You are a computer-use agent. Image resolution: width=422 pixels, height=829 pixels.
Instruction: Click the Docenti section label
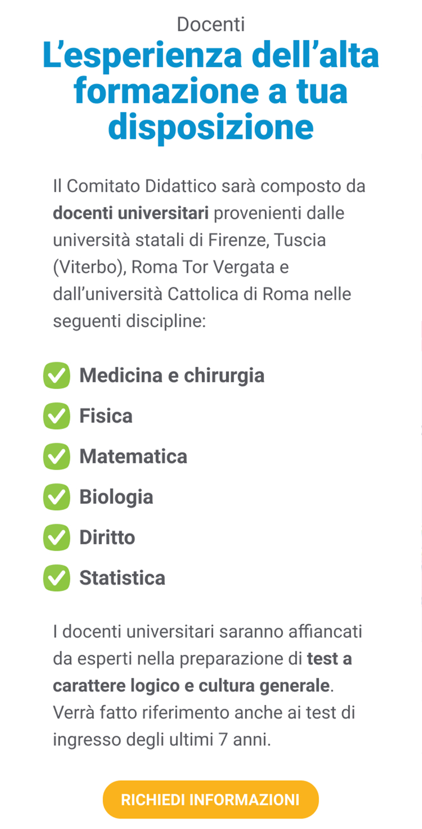coord(211,24)
